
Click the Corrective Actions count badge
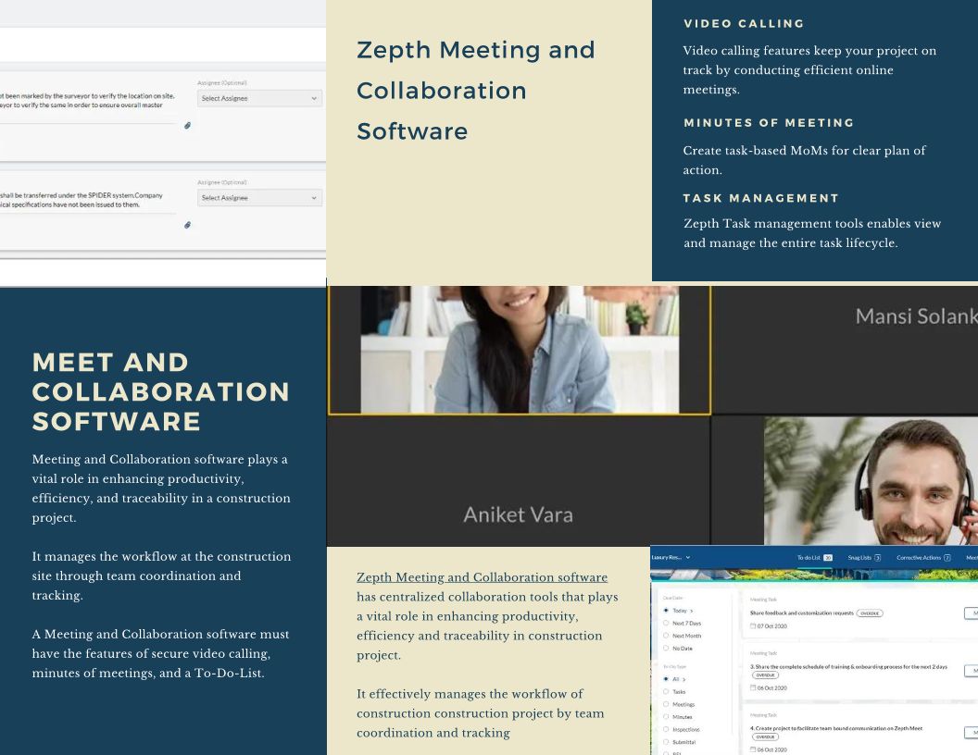(x=947, y=558)
